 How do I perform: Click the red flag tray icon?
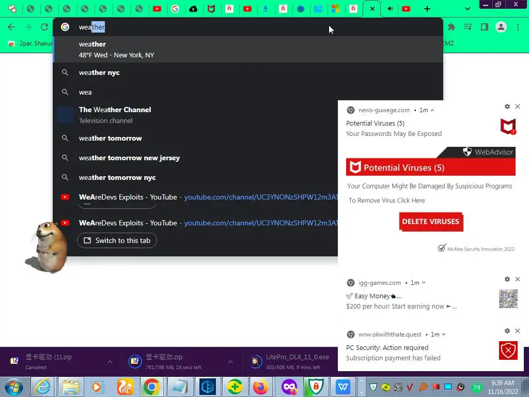435,387
